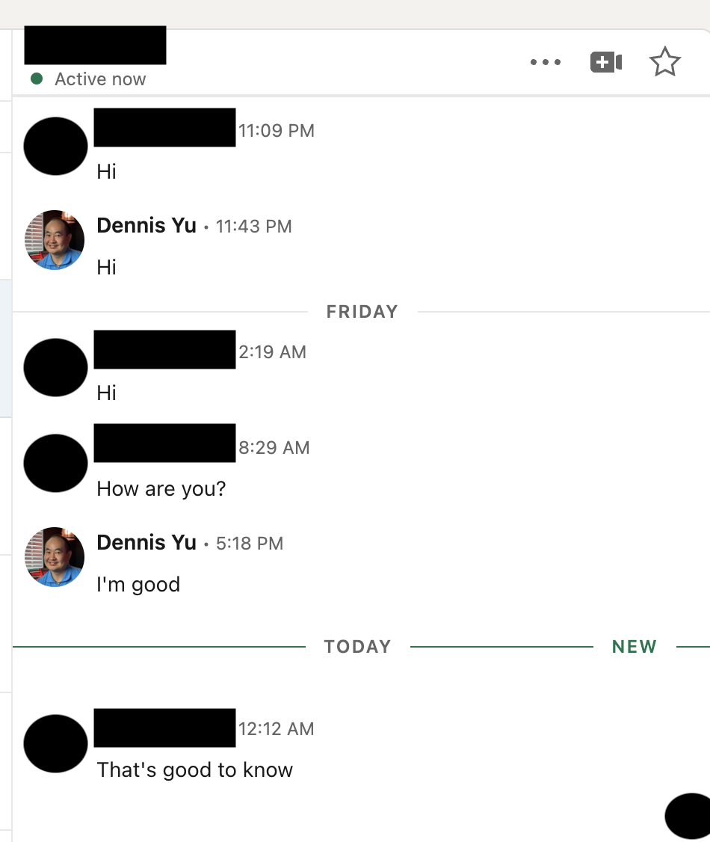
Task: Click the round floating button at bottom right
Action: (x=688, y=817)
